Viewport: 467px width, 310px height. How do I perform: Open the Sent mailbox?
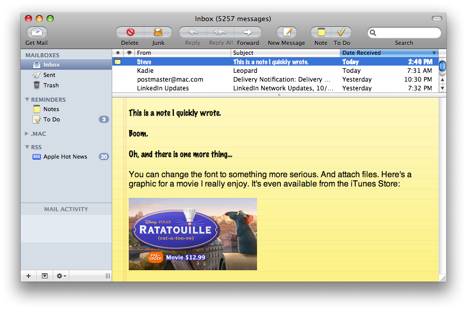tap(66, 75)
